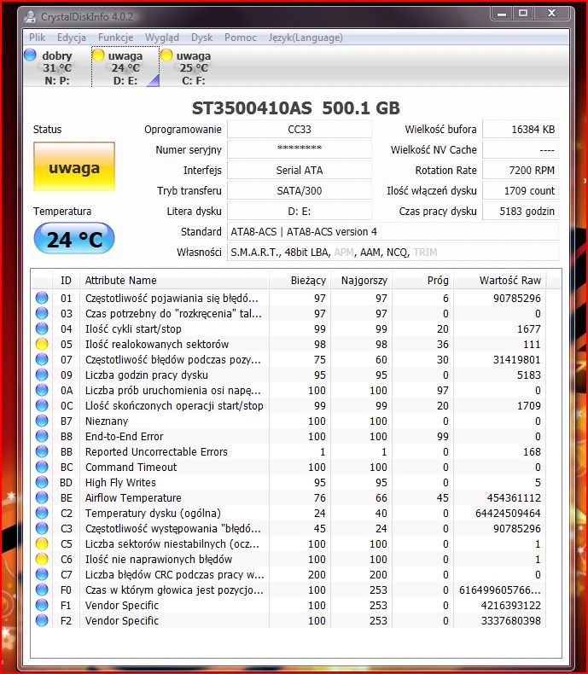Viewport: 588px width, 674px height.
Task: Click the blue status icon of attribute BD
Action: [x=42, y=482]
